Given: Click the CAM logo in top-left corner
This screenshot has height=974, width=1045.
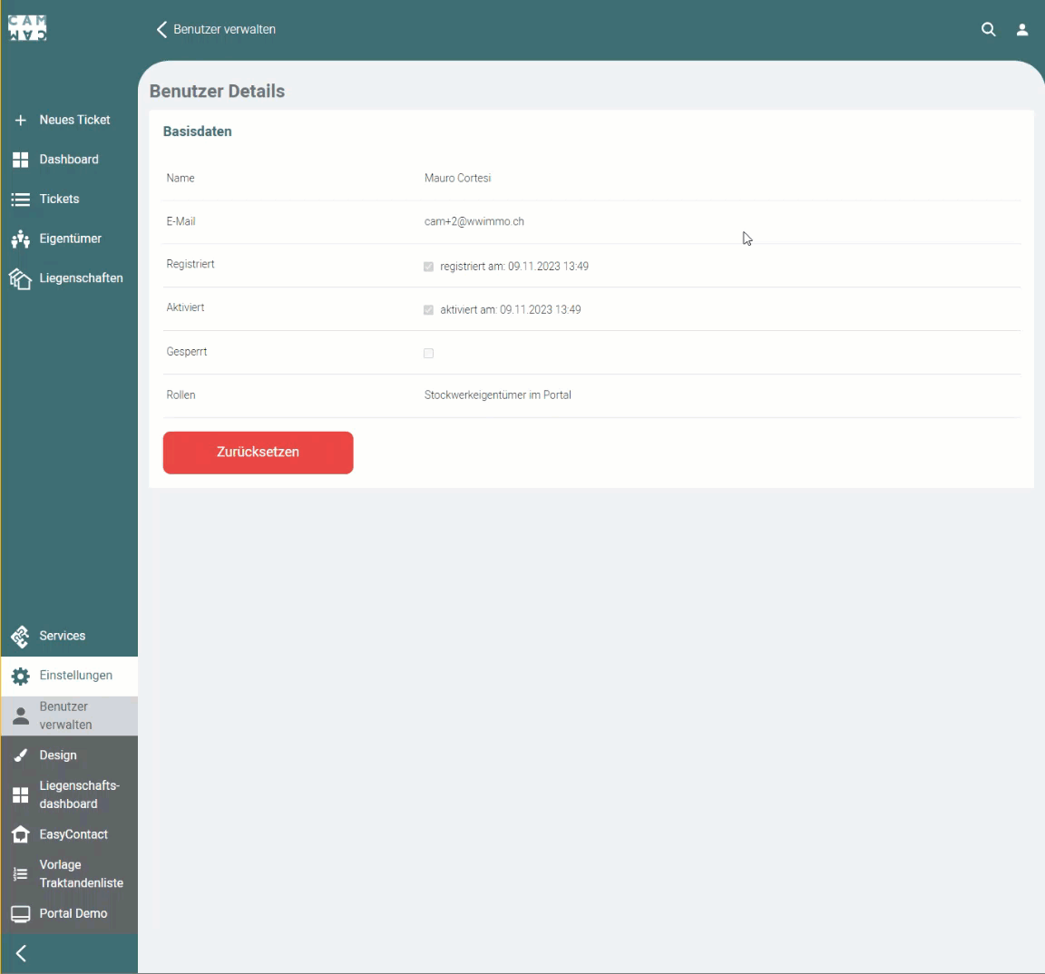Looking at the screenshot, I should coord(27,28).
